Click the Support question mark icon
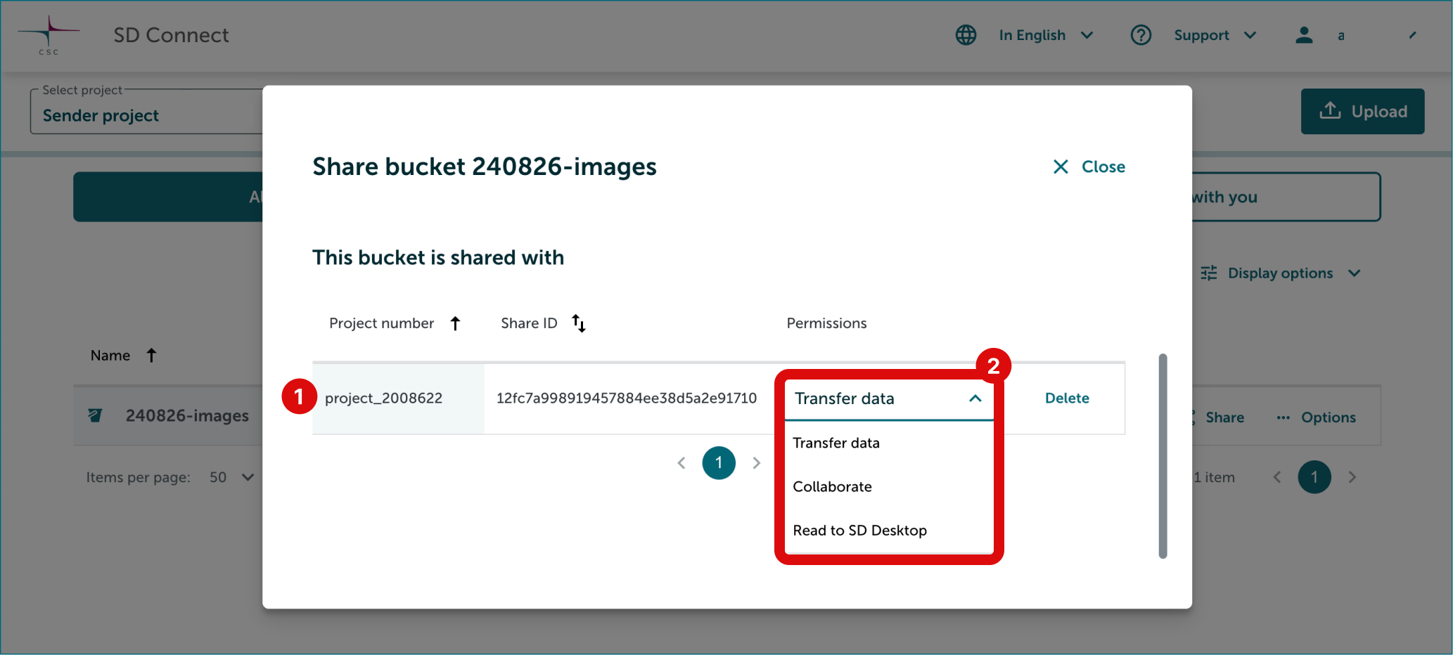 coord(1141,35)
